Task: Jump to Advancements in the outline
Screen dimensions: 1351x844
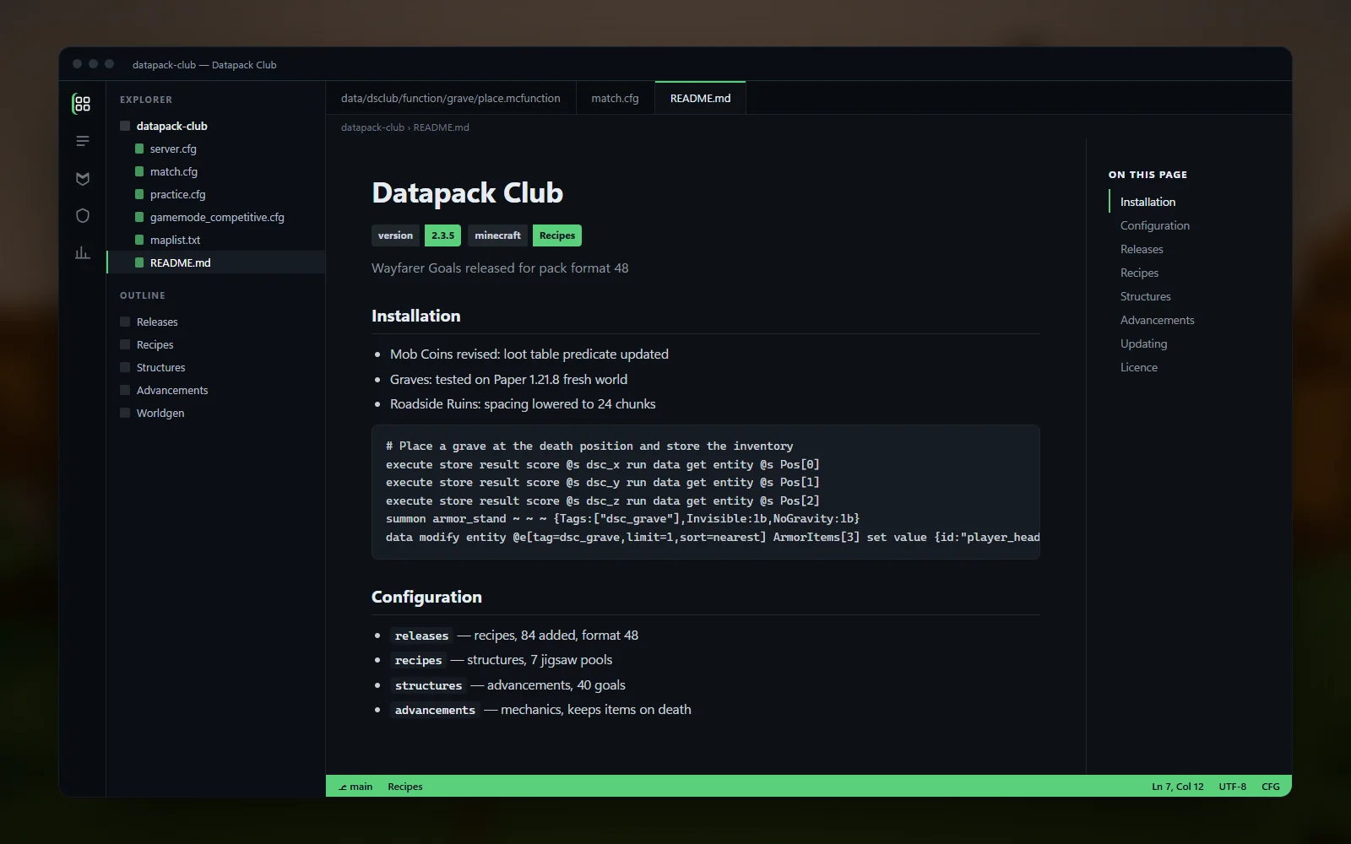Action: 216,390
